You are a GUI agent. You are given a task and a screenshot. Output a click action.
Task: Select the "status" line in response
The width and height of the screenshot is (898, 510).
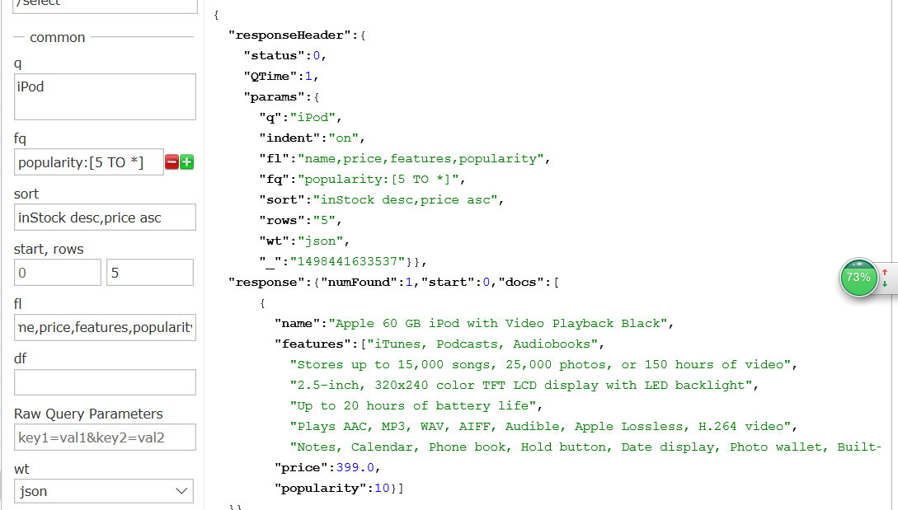tap(285, 55)
